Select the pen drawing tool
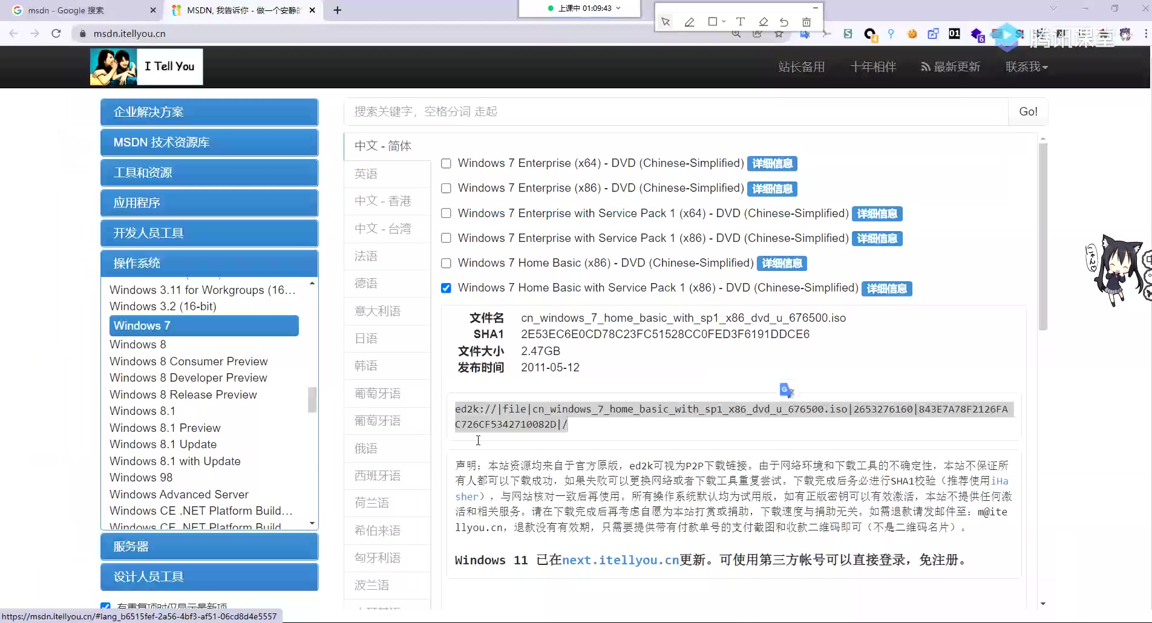 tap(689, 22)
